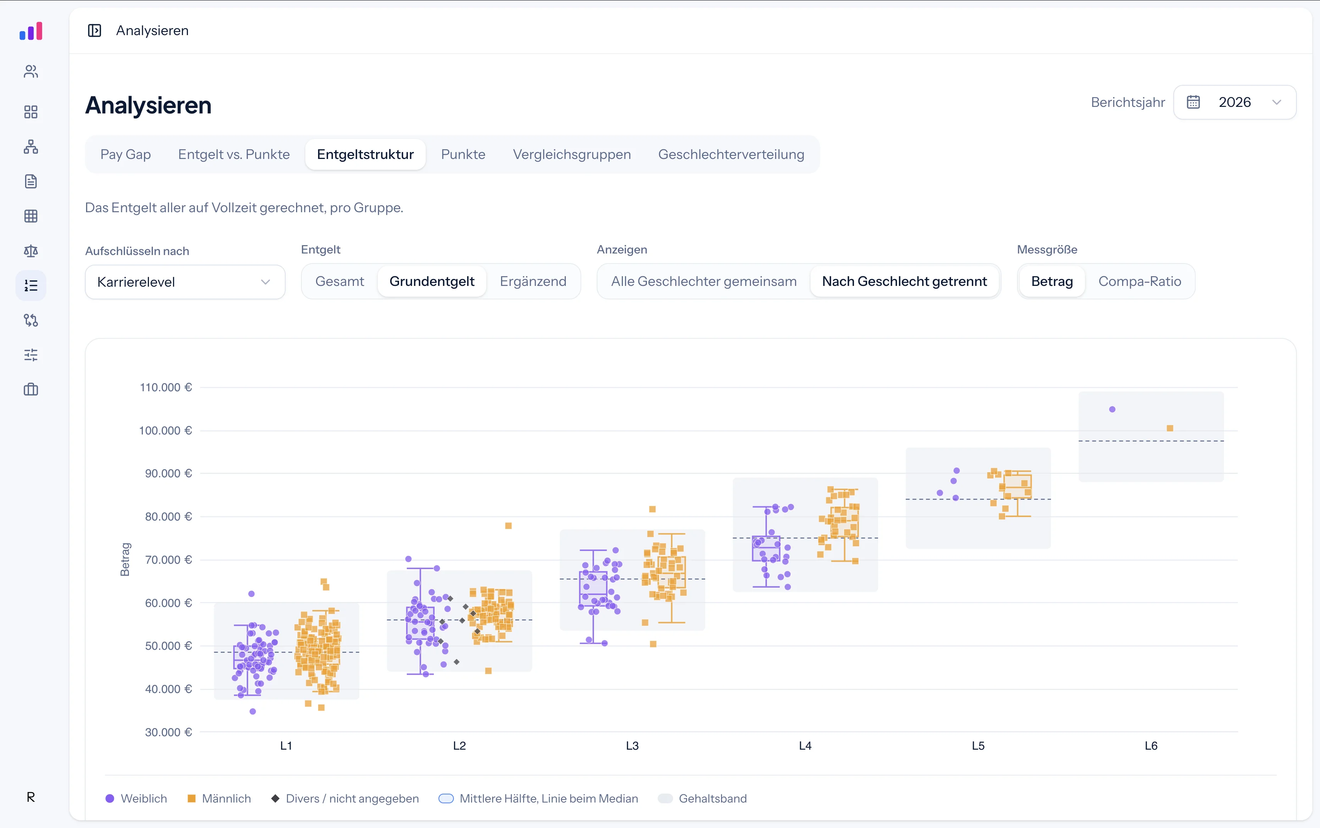Open the Karrierelevel dropdown

pyautogui.click(x=185, y=282)
